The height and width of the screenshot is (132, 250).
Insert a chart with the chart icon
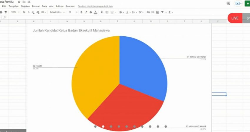[x=158, y=12]
